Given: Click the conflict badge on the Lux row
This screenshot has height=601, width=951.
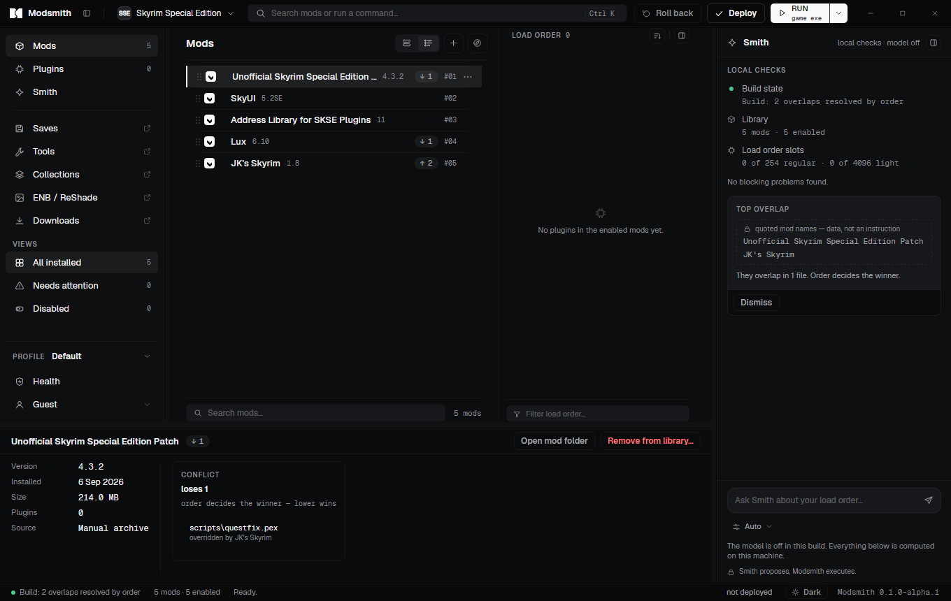Looking at the screenshot, I should [426, 142].
